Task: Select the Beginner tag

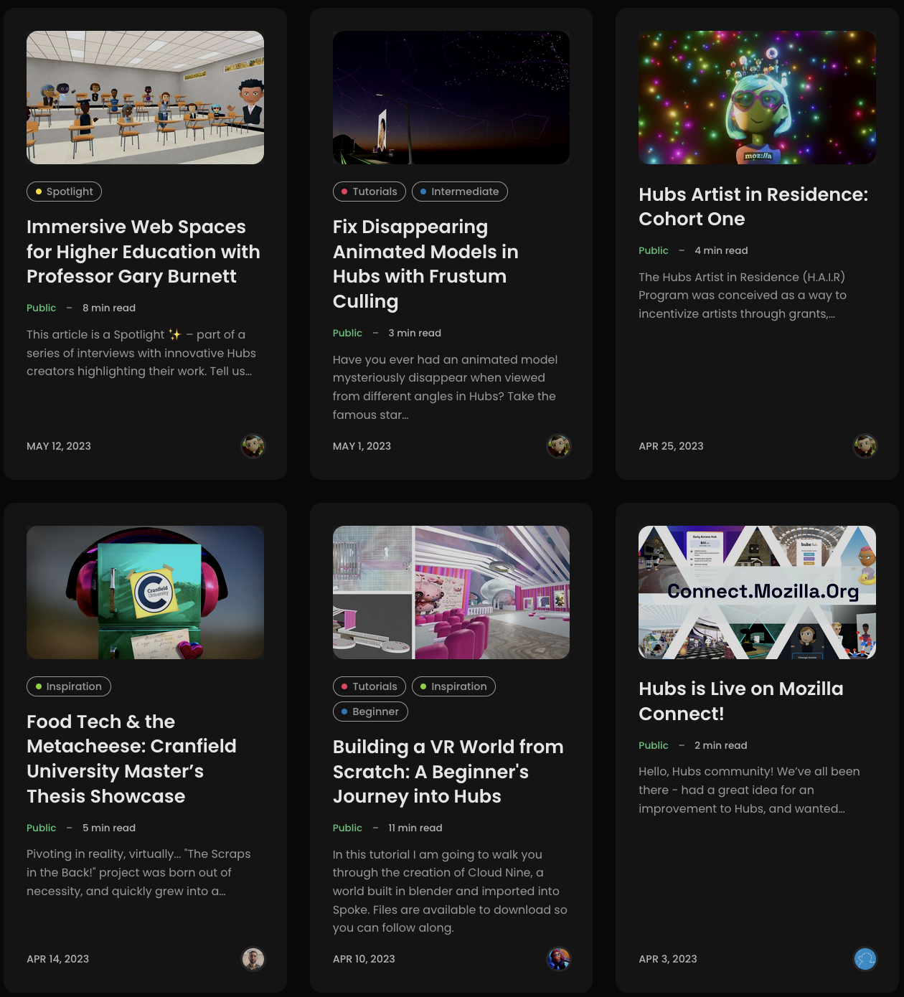Action: (x=370, y=712)
